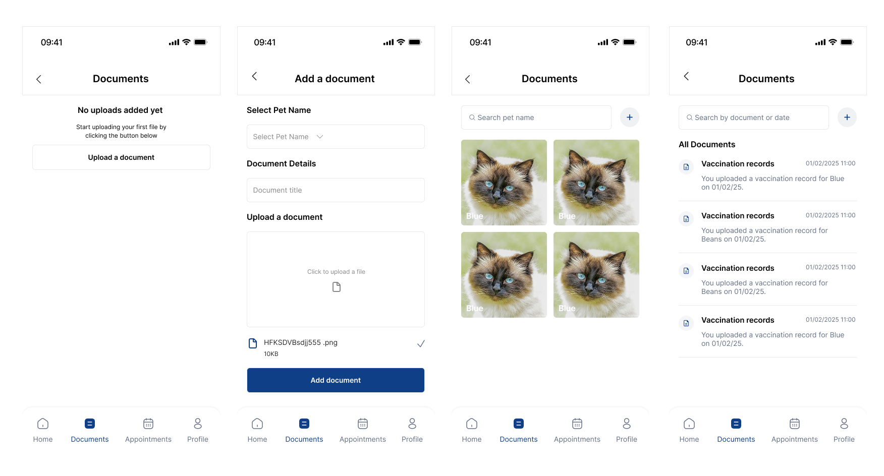Image resolution: width=884 pixels, height=476 pixels.
Task: Click the Click to upload a file area
Action: (336, 279)
